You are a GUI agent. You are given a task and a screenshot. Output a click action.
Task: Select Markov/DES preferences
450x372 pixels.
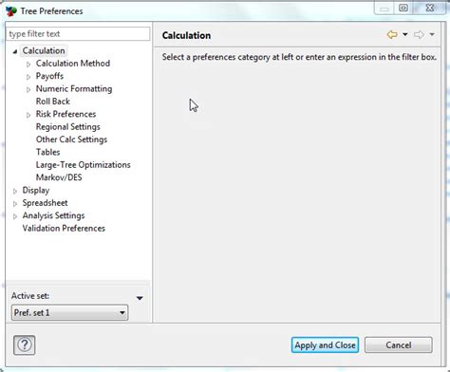coord(59,177)
